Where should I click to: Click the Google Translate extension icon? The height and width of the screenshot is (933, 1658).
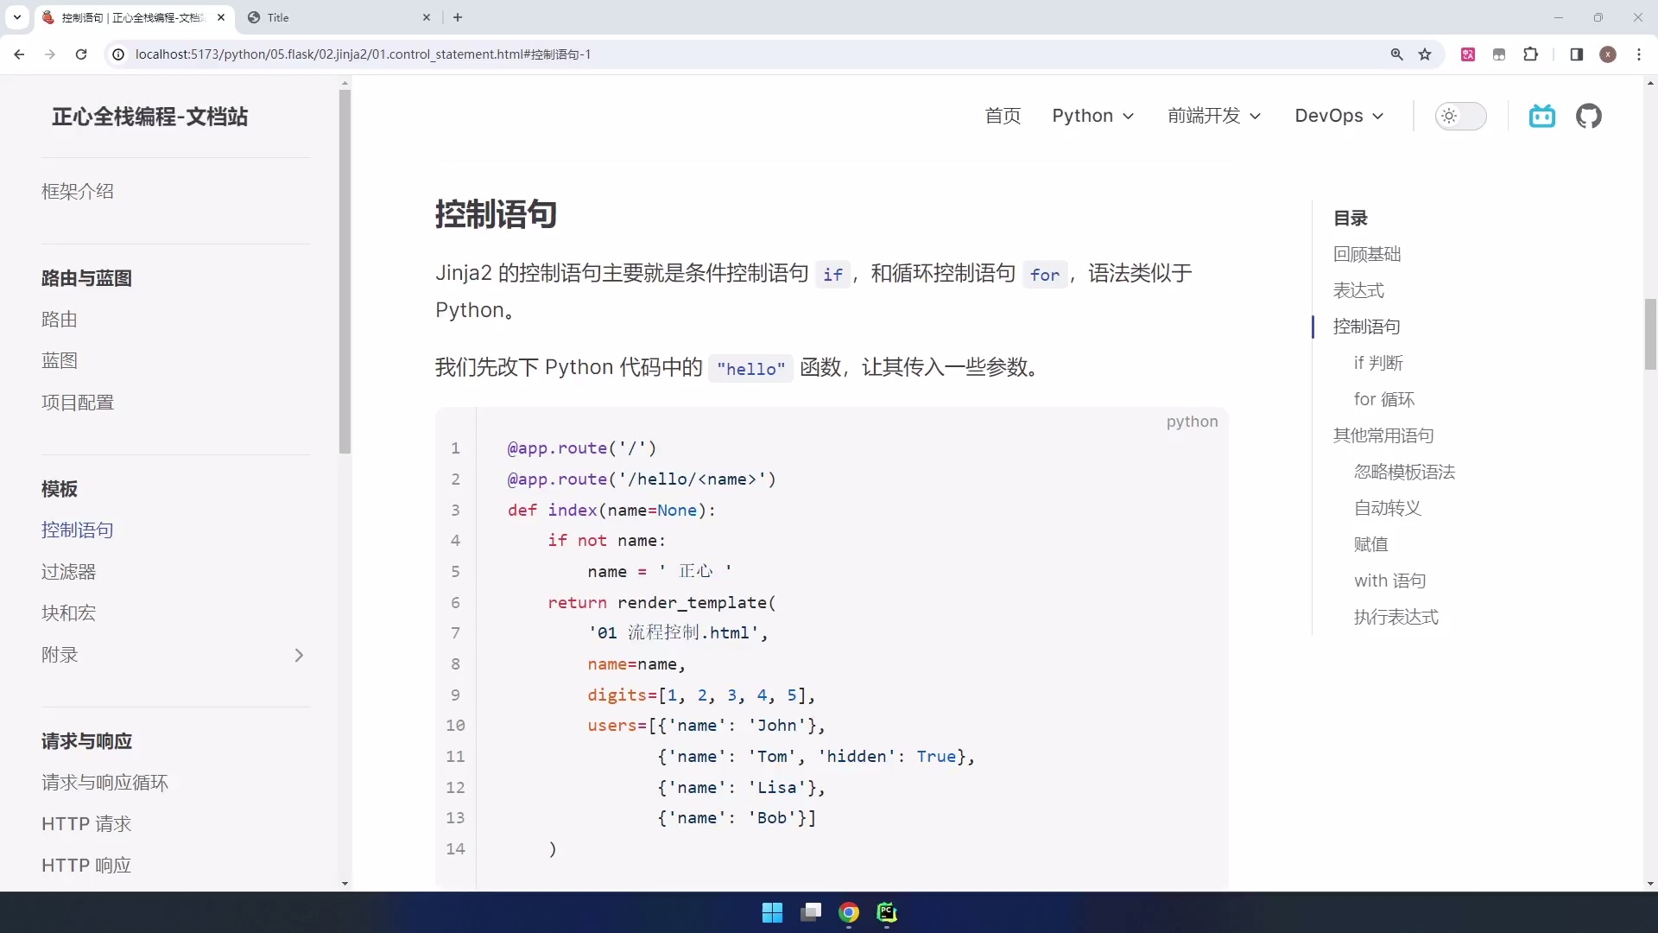pos(1468,54)
